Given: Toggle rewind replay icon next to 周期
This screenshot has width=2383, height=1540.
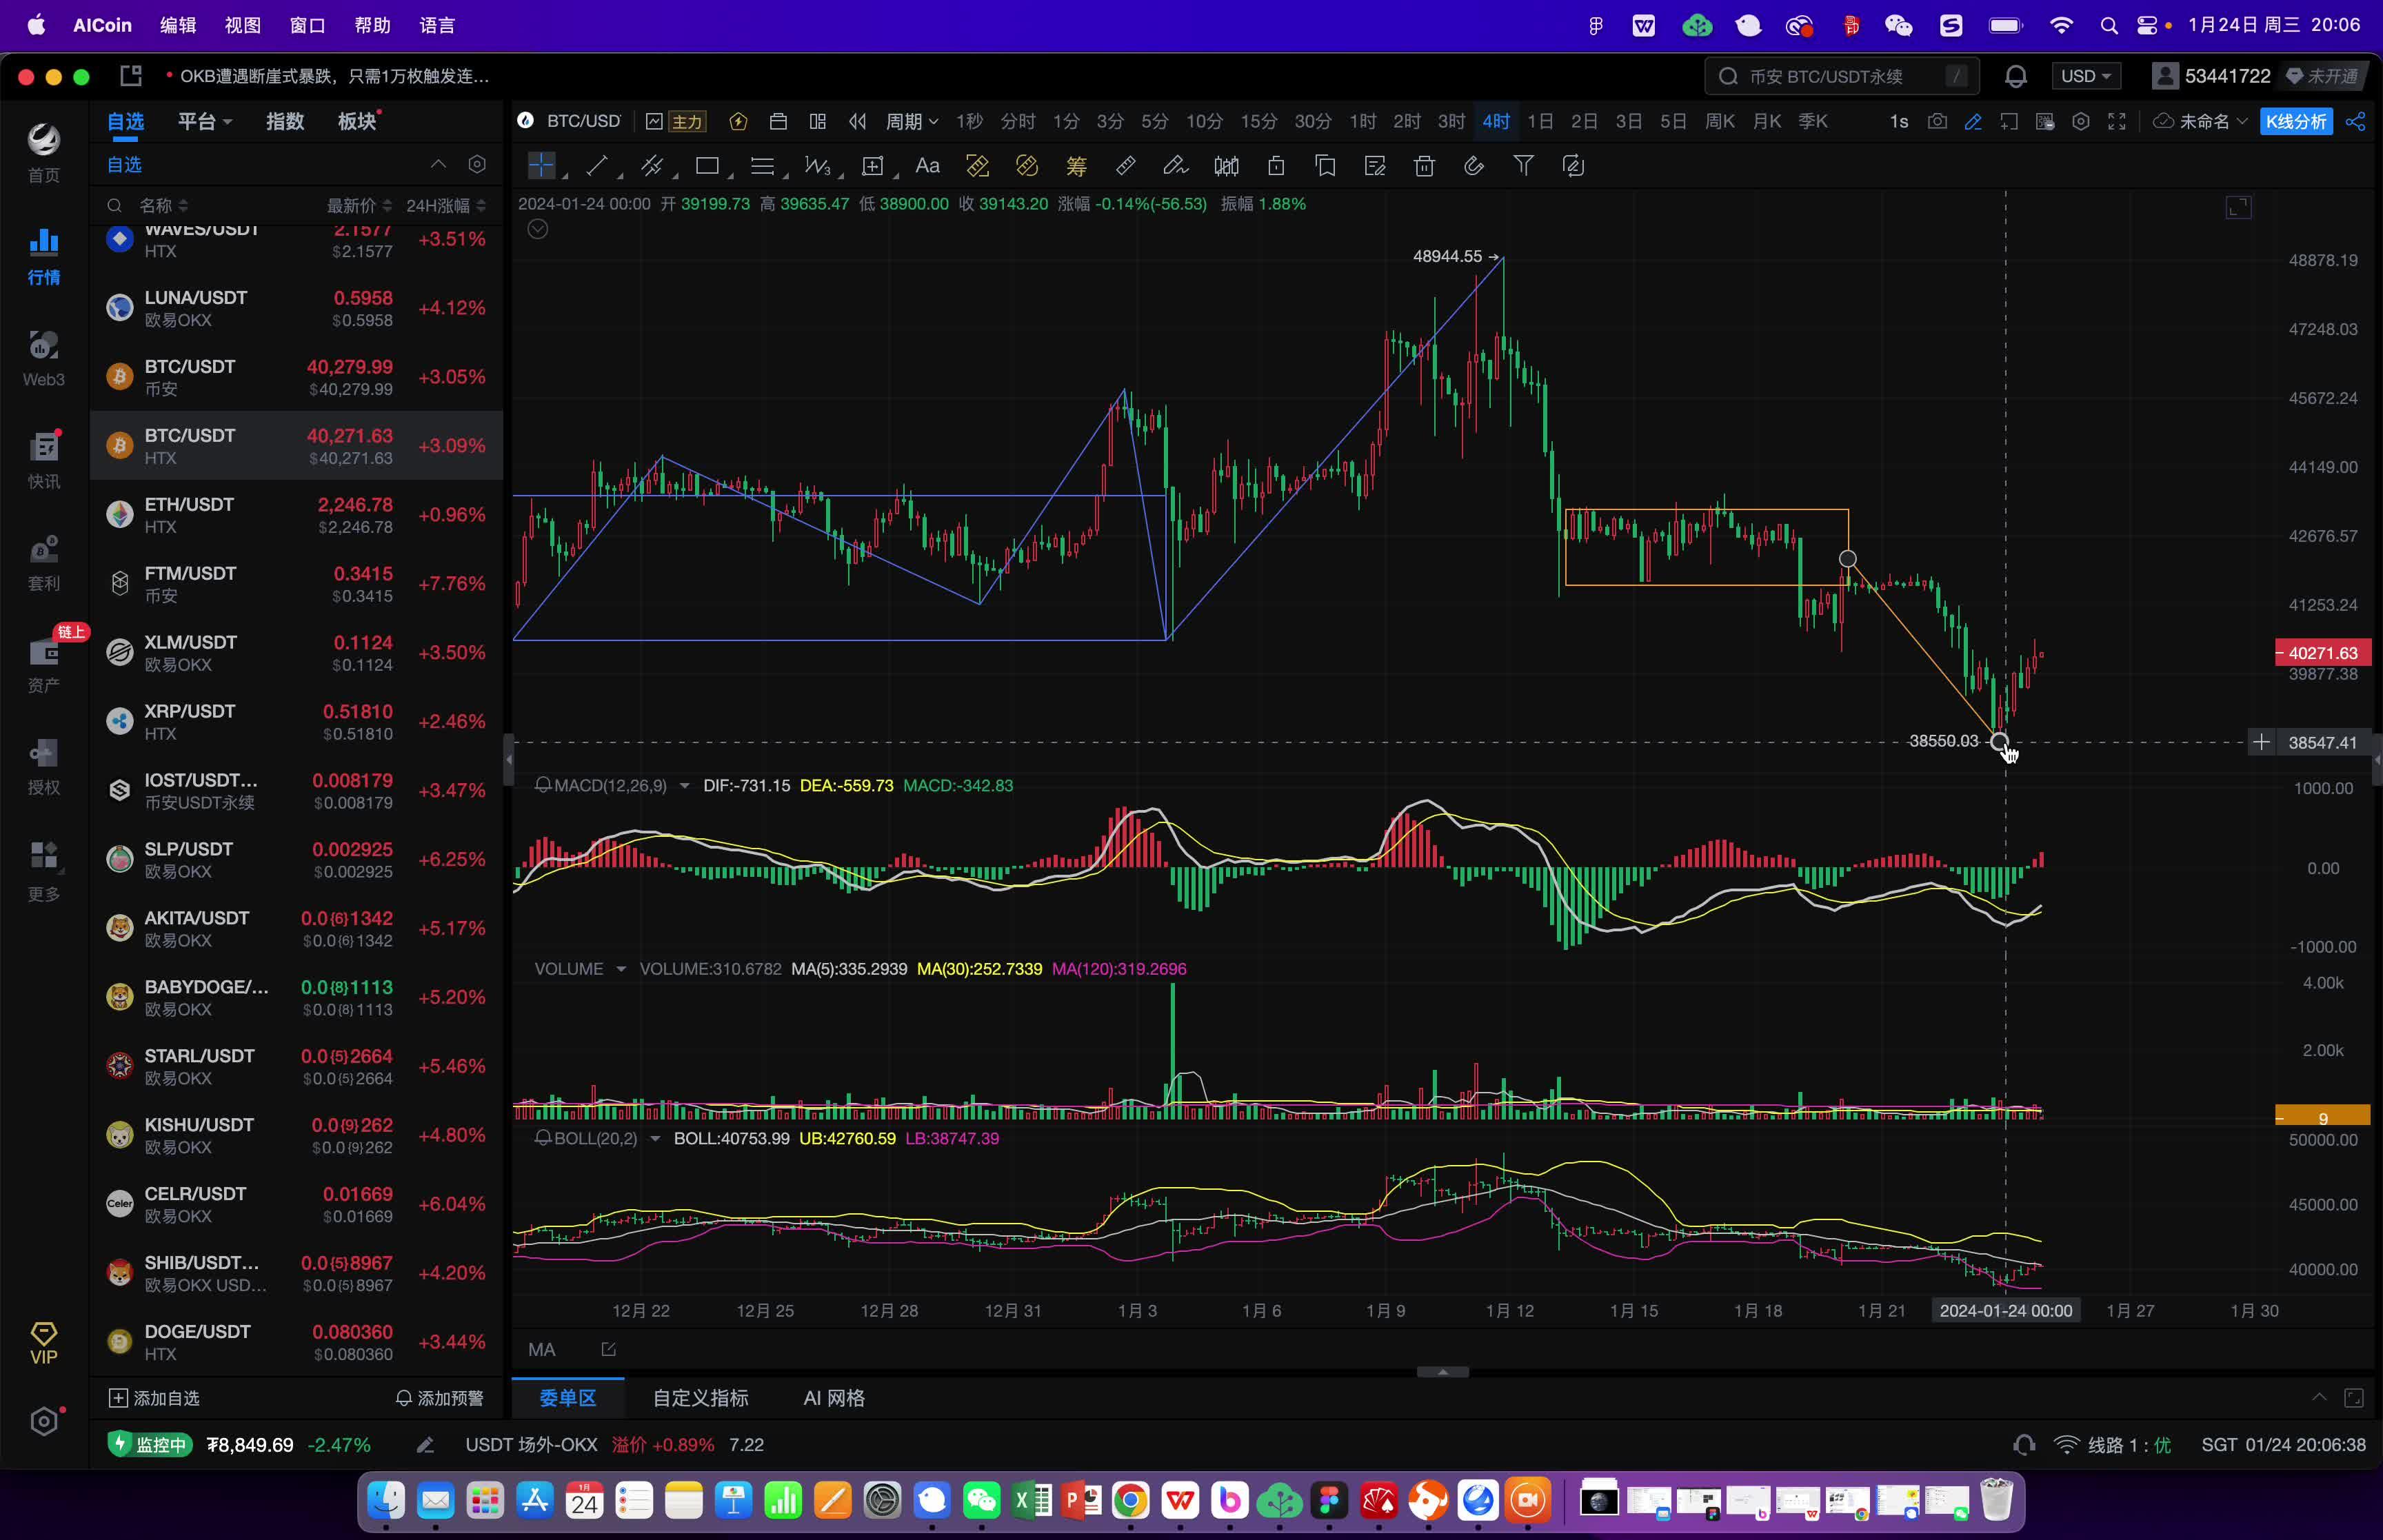Looking at the screenshot, I should [x=857, y=121].
